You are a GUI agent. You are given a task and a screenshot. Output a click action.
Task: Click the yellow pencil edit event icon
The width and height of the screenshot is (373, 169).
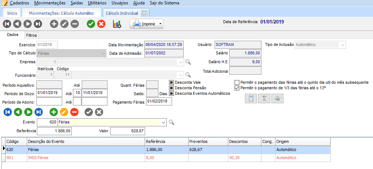pyautogui.click(x=64, y=112)
